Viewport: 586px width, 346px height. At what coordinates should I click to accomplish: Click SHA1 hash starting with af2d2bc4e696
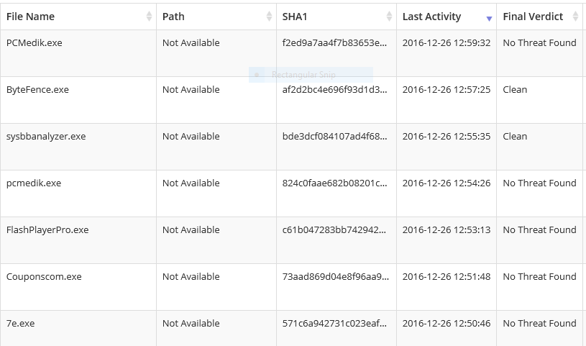[x=336, y=90]
